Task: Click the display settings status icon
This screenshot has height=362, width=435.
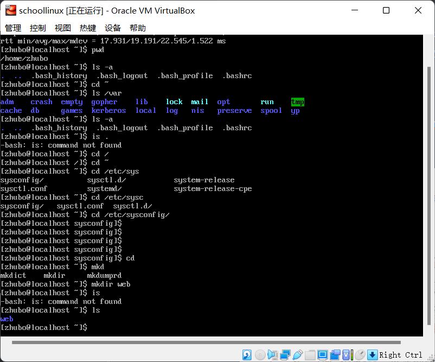Action: (x=323, y=355)
